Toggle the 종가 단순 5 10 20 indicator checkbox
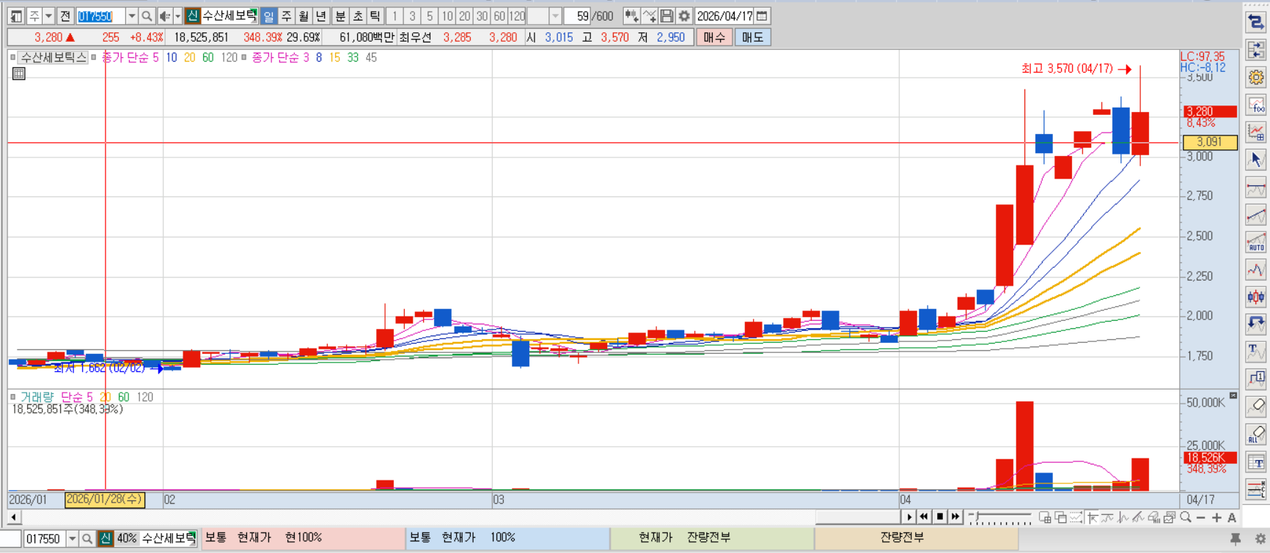Viewport: 1270px width, 553px height. (94, 57)
